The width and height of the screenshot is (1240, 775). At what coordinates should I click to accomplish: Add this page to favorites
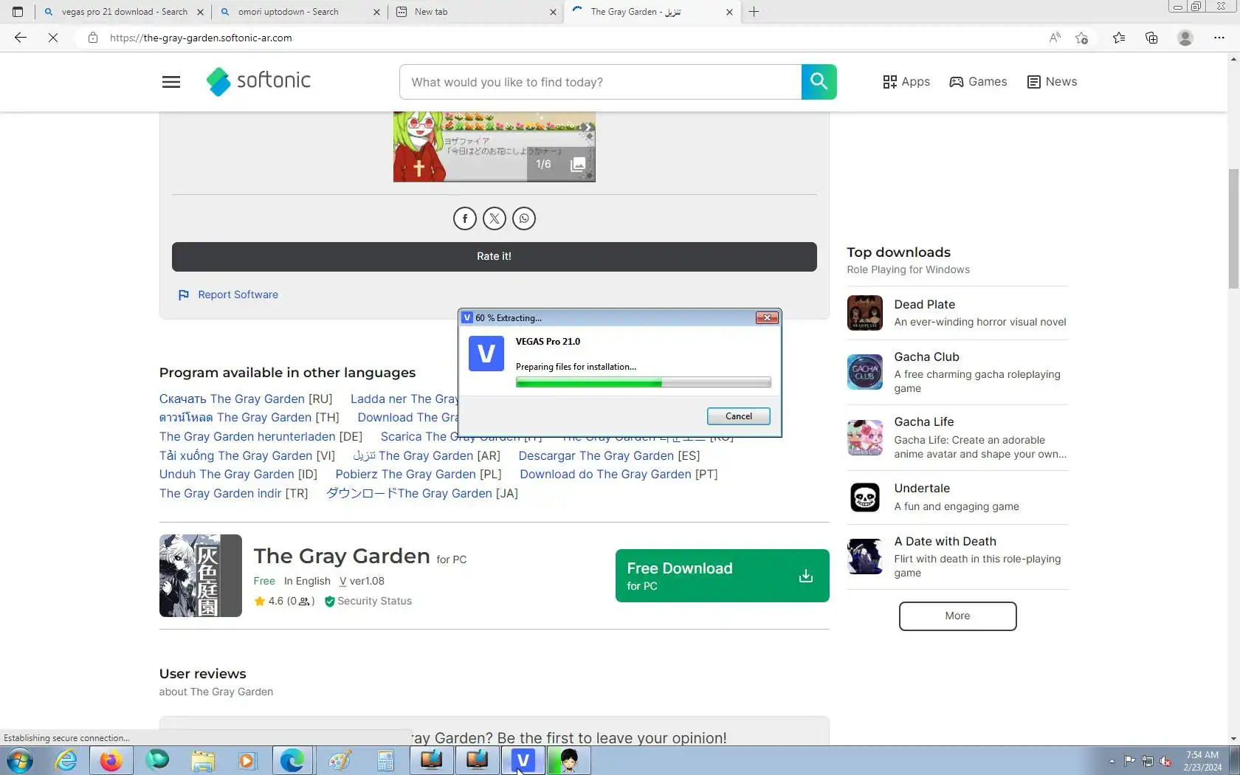(x=1082, y=38)
